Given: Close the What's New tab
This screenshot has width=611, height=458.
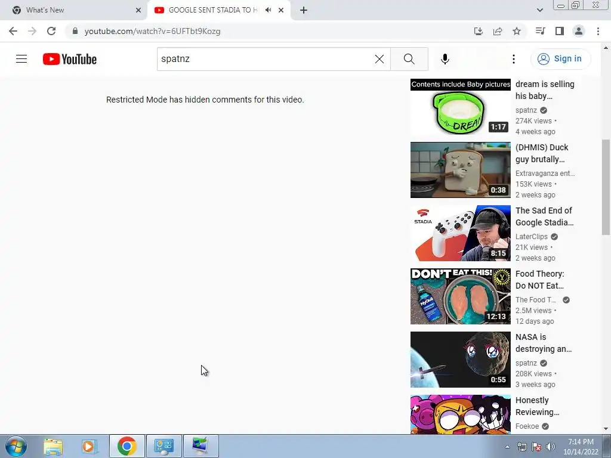Looking at the screenshot, I should pos(138,10).
